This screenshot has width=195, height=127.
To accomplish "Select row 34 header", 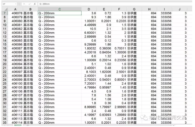I will coord(5,119).
